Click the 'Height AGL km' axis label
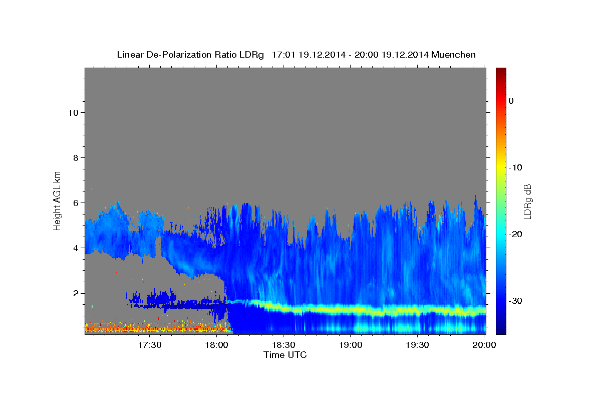The height and width of the screenshot is (401, 601). 58,200
